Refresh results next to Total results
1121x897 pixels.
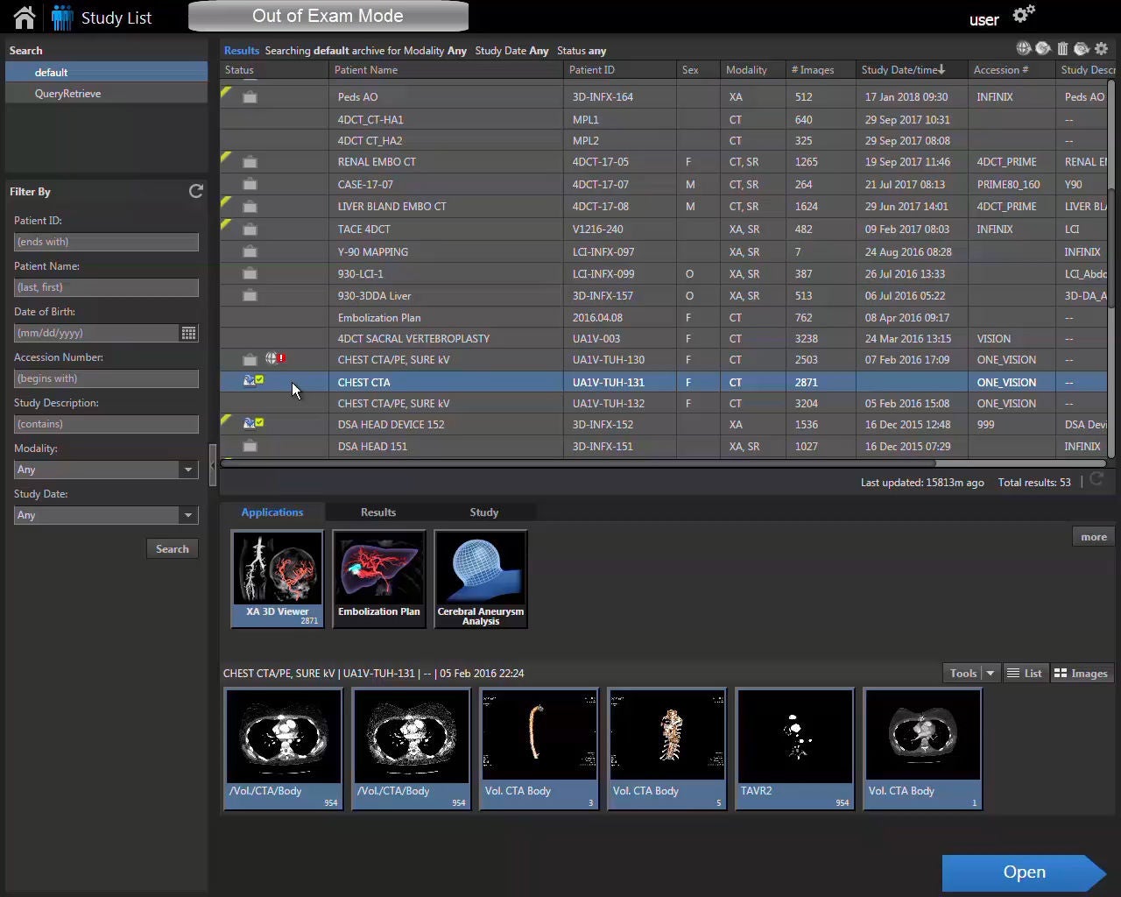click(x=1096, y=481)
